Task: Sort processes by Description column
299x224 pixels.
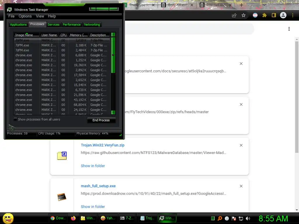Action: click(99, 35)
